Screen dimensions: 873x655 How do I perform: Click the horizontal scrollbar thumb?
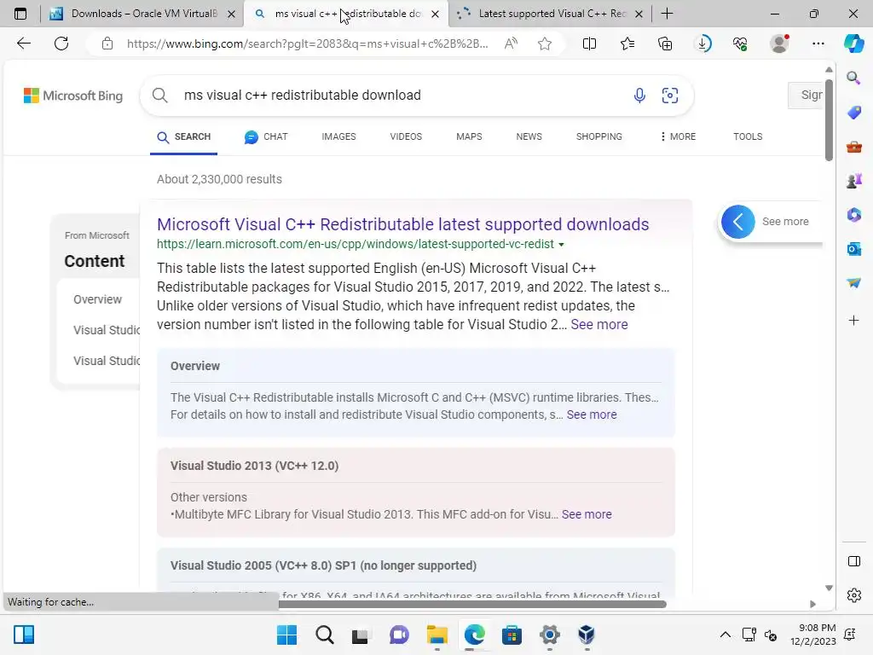[471, 605]
